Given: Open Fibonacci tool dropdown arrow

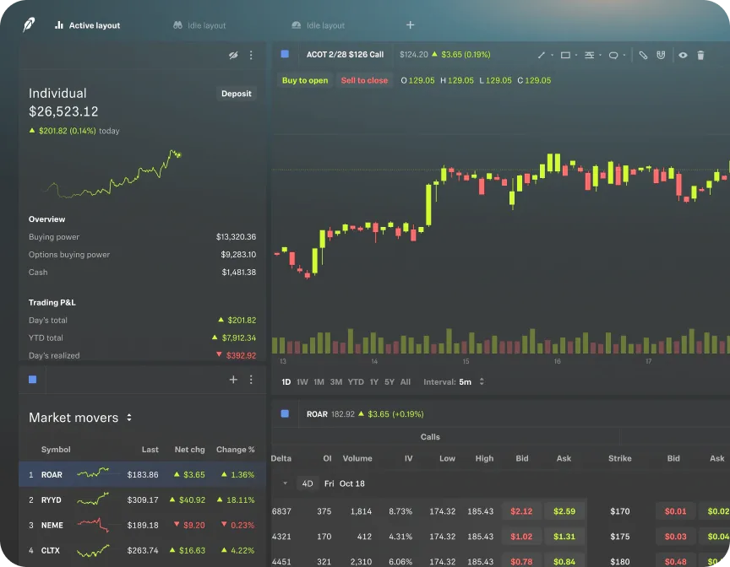Looking at the screenshot, I should (x=600, y=56).
